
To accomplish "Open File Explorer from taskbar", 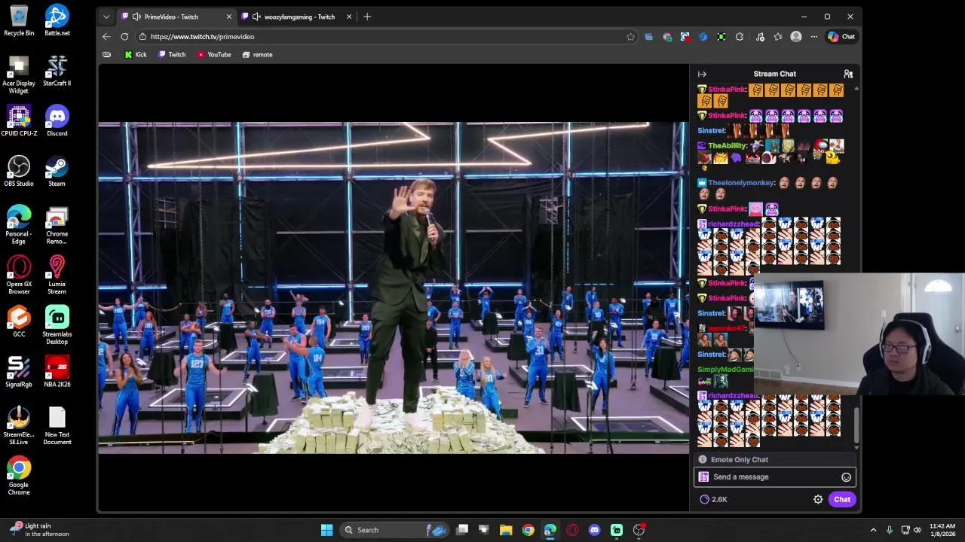I will [506, 530].
